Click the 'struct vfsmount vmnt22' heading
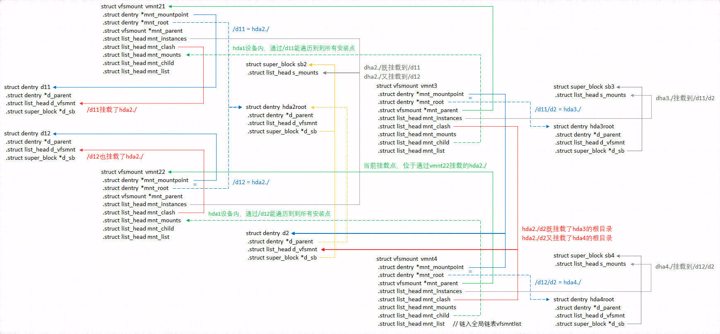 133,172
